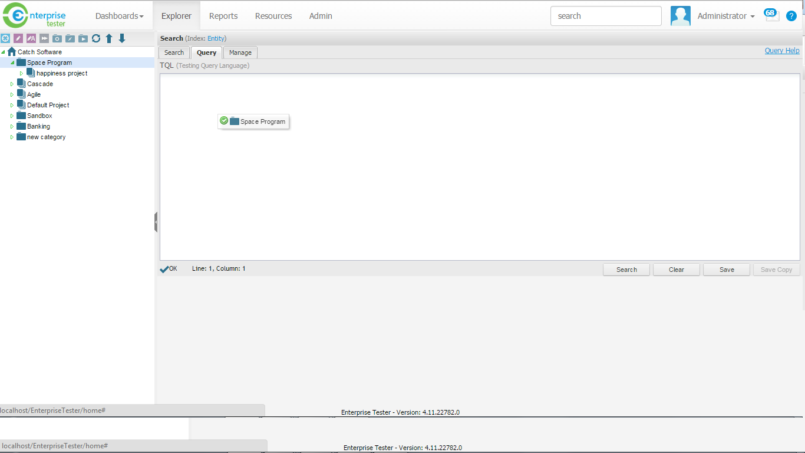The image size is (805, 453).
Task: Click the gray fast-forward icon in tree toolbar
Action: 44,38
